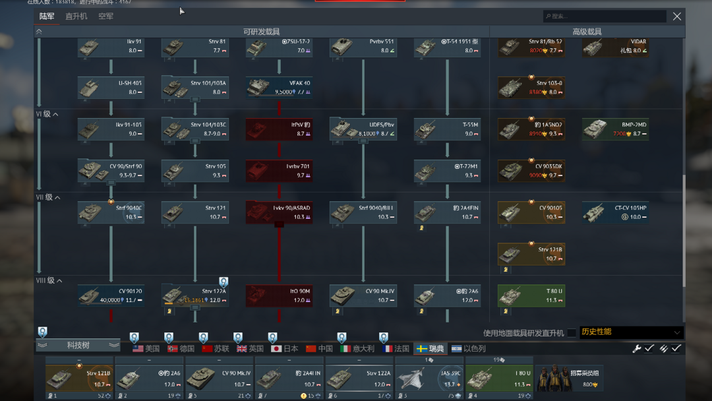Image resolution: width=712 pixels, height=401 pixels.
Task: Pick the locked ItO 90M vehicle
Action: [x=280, y=295]
